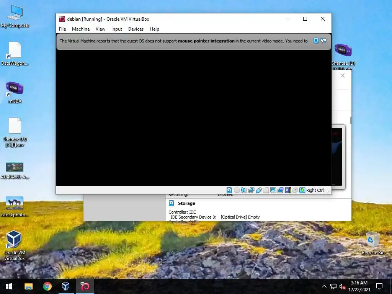The height and width of the screenshot is (294, 392).
Task: Click the USB devices indicator icon
Action: click(258, 190)
